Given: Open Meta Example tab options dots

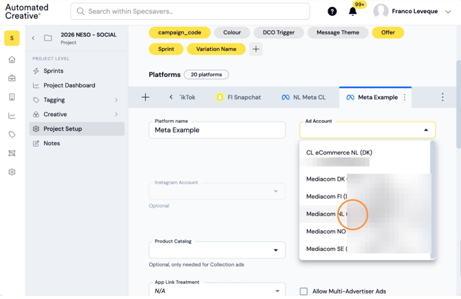Looking at the screenshot, I should click(x=405, y=97).
